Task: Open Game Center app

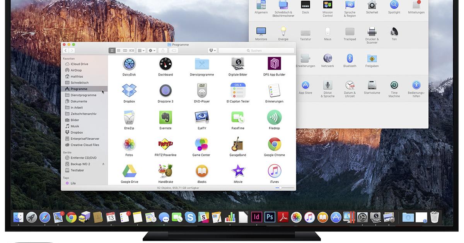Action: tap(201, 144)
